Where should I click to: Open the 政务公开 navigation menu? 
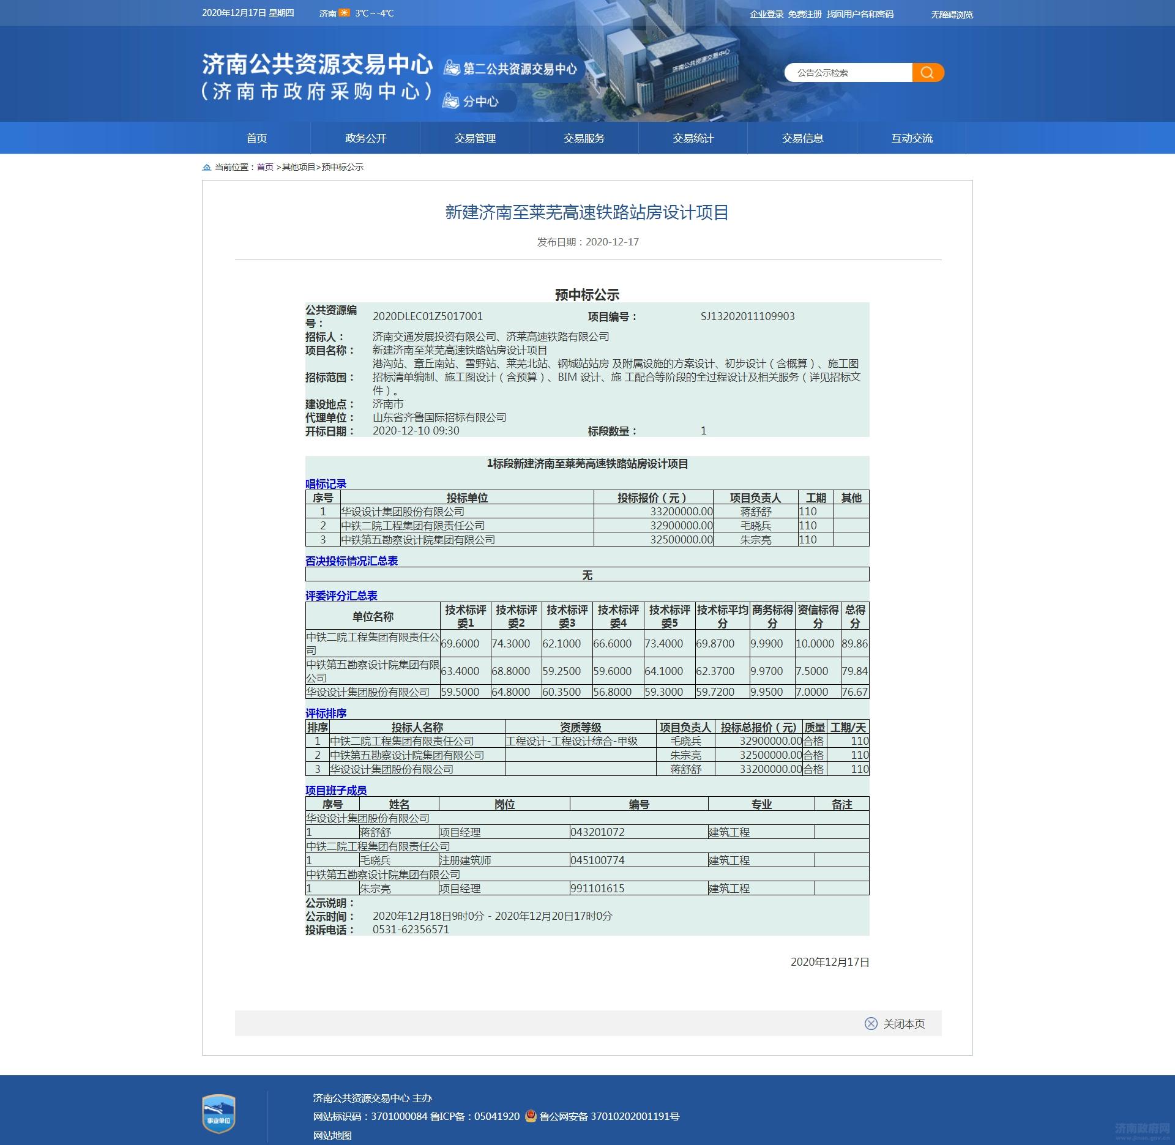pos(365,138)
